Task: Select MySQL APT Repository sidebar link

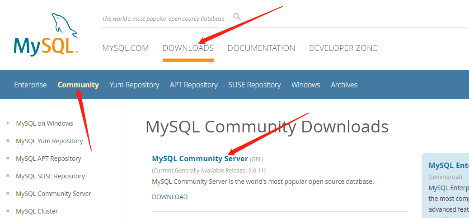Action: pyautogui.click(x=48, y=159)
